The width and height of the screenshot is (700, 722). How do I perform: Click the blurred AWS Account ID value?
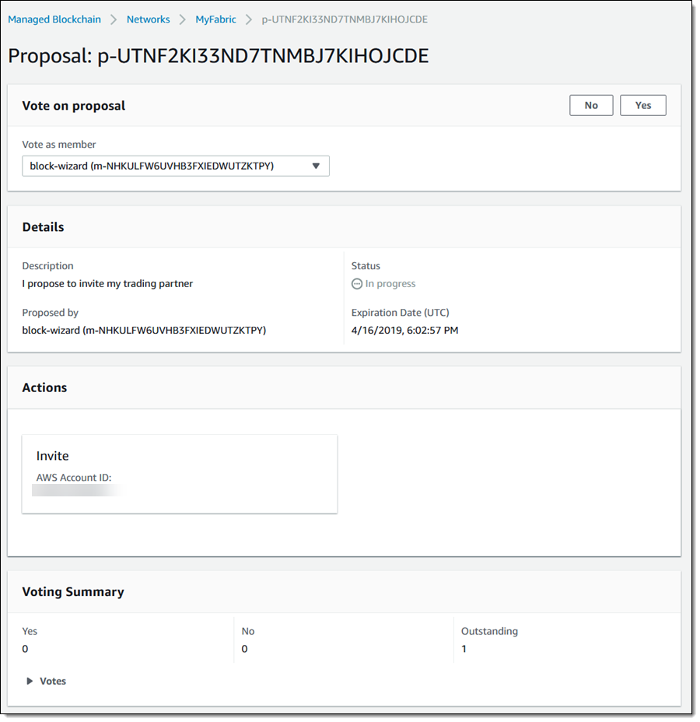click(x=78, y=490)
